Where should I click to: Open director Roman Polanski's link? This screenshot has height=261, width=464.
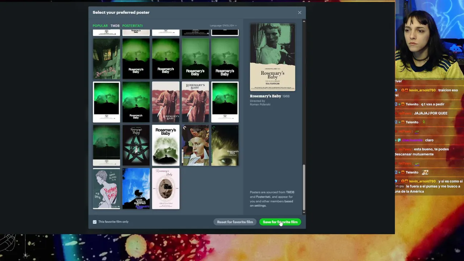click(x=260, y=104)
